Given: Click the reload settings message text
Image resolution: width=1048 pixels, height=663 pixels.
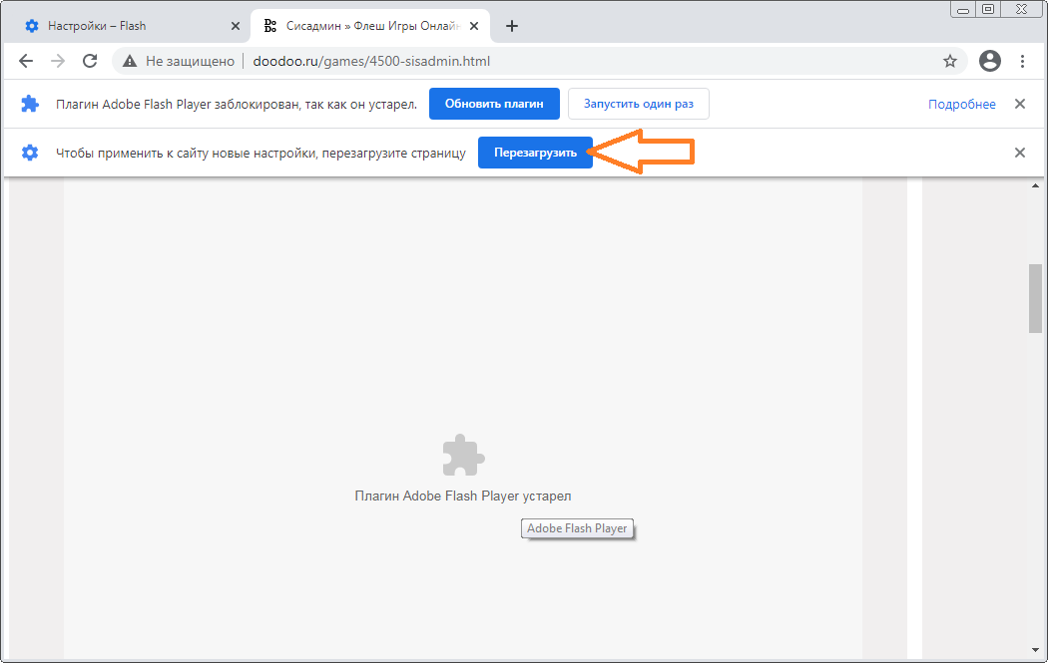Looking at the screenshot, I should 261,153.
